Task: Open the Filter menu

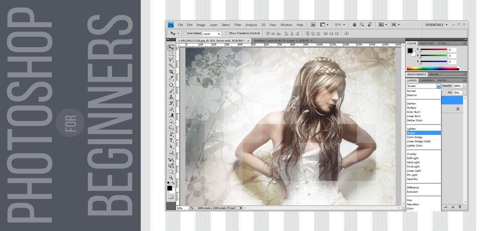Action: coord(238,25)
